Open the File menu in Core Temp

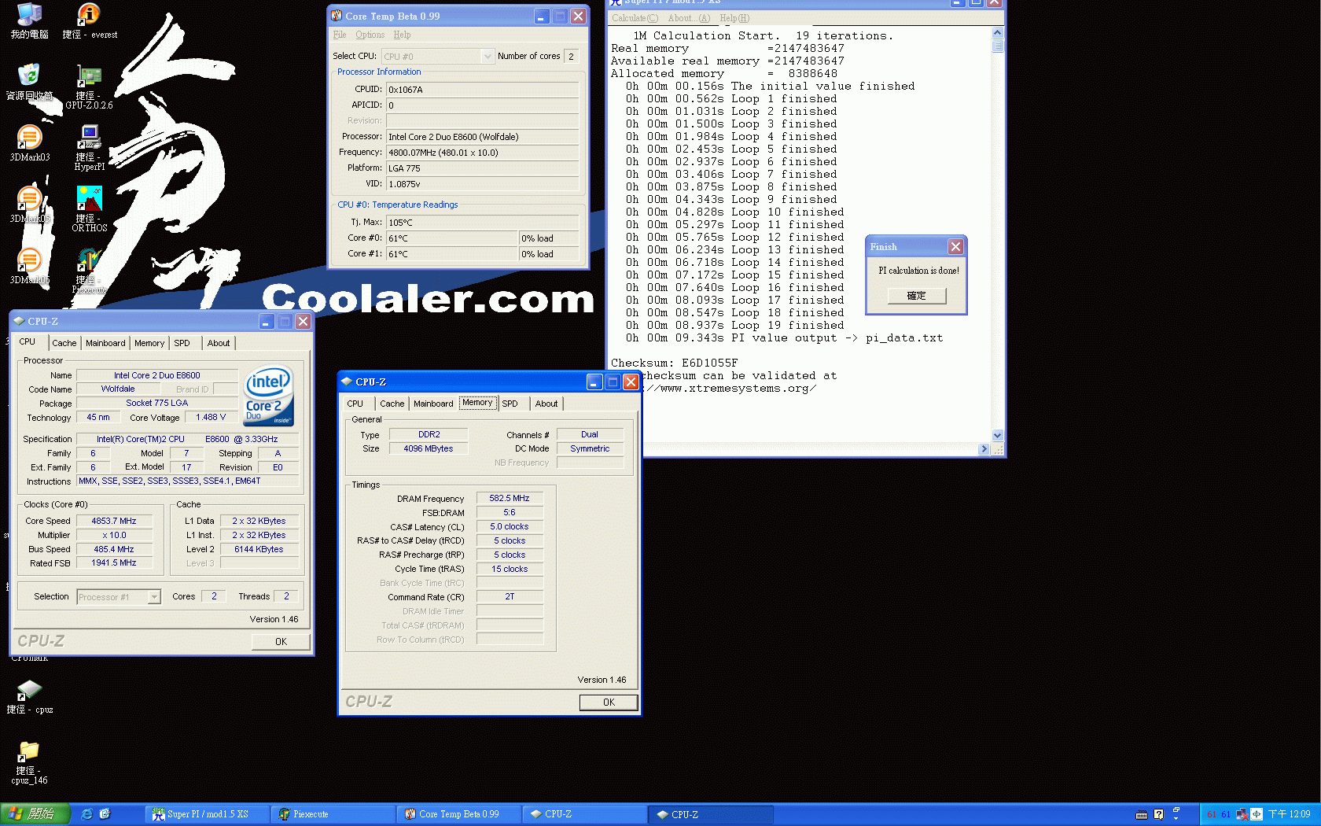340,35
